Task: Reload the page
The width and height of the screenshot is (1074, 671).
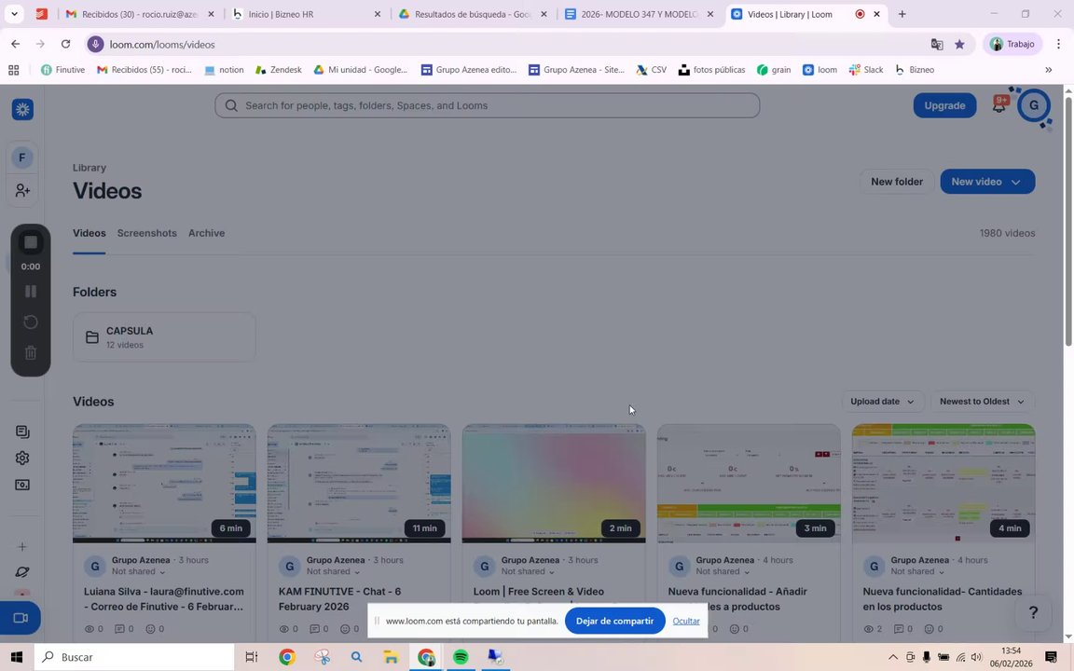Action: 66,44
